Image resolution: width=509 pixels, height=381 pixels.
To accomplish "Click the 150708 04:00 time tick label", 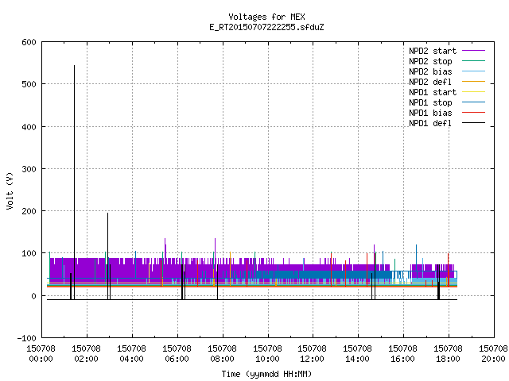I will click(x=131, y=354).
